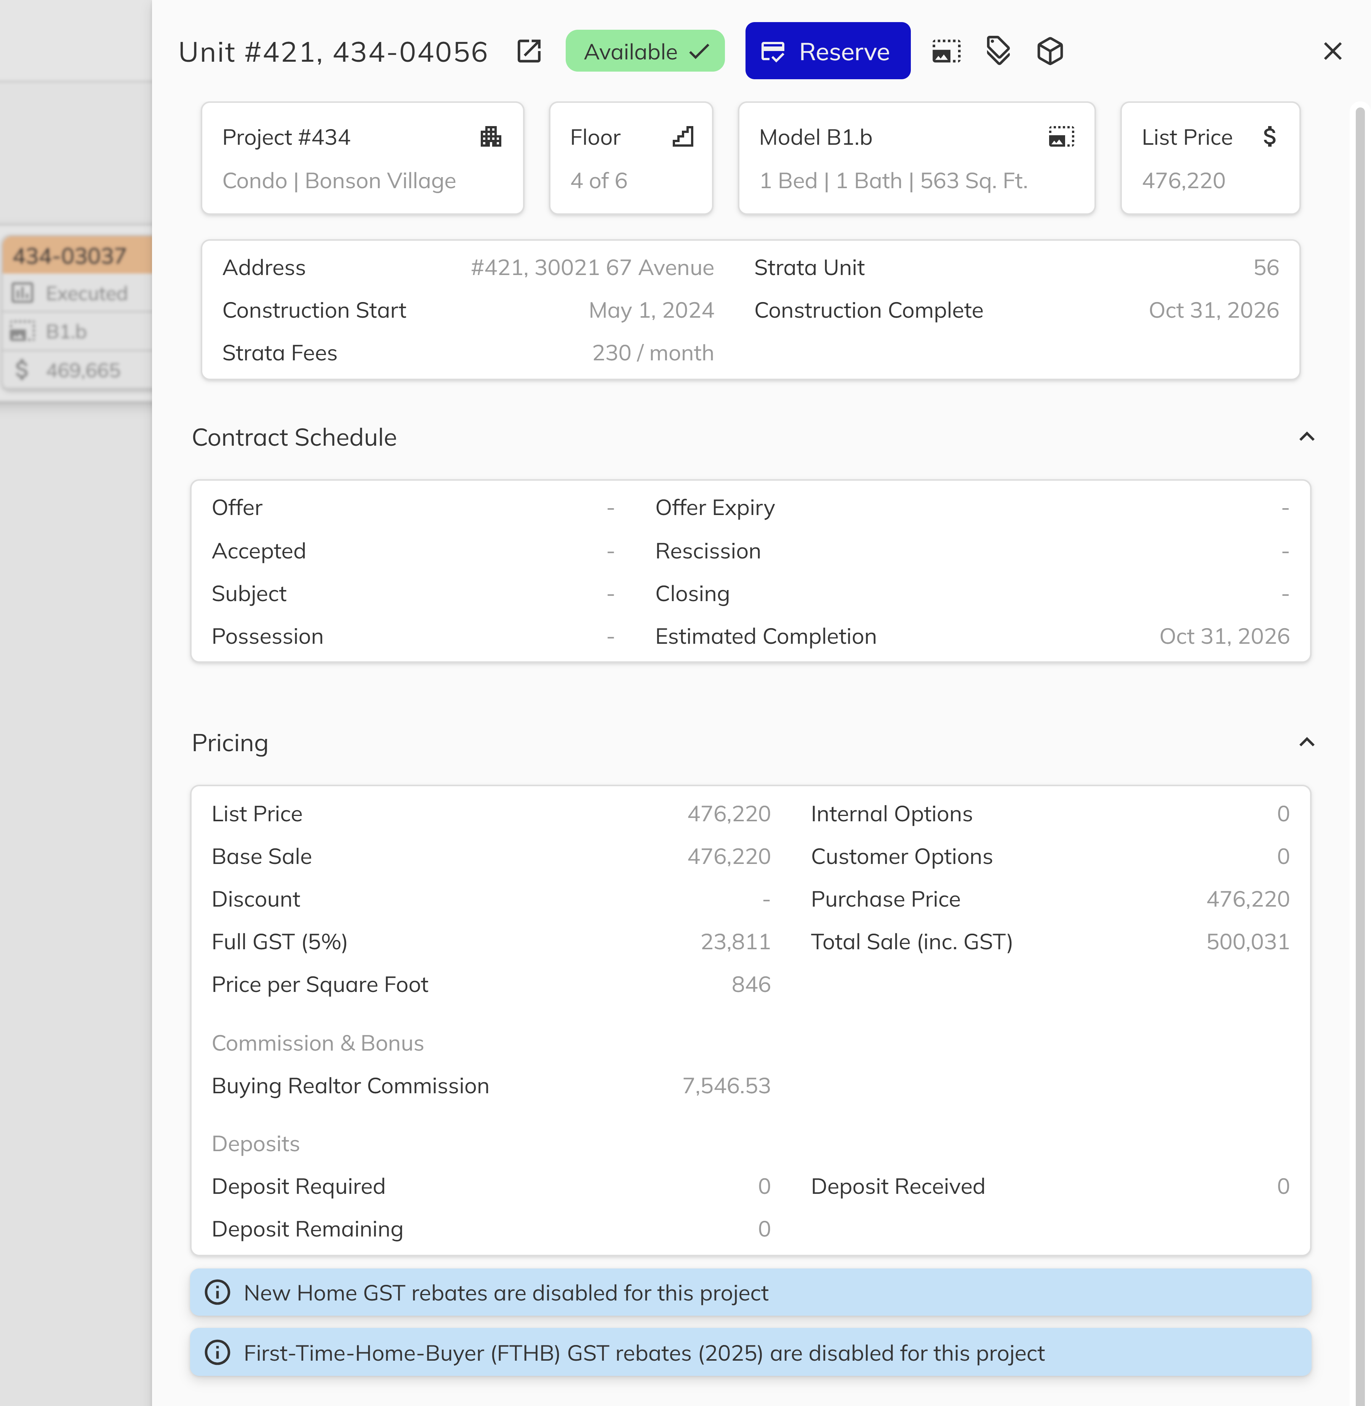Click the 469,665 price in the sidebar card
Viewport: 1371px width, 1406px height.
click(83, 370)
